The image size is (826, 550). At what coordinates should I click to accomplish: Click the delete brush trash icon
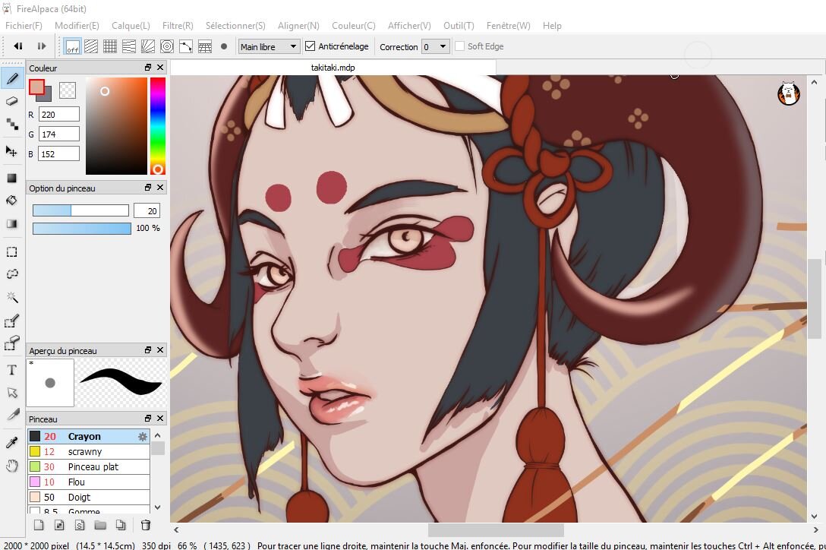tap(146, 525)
